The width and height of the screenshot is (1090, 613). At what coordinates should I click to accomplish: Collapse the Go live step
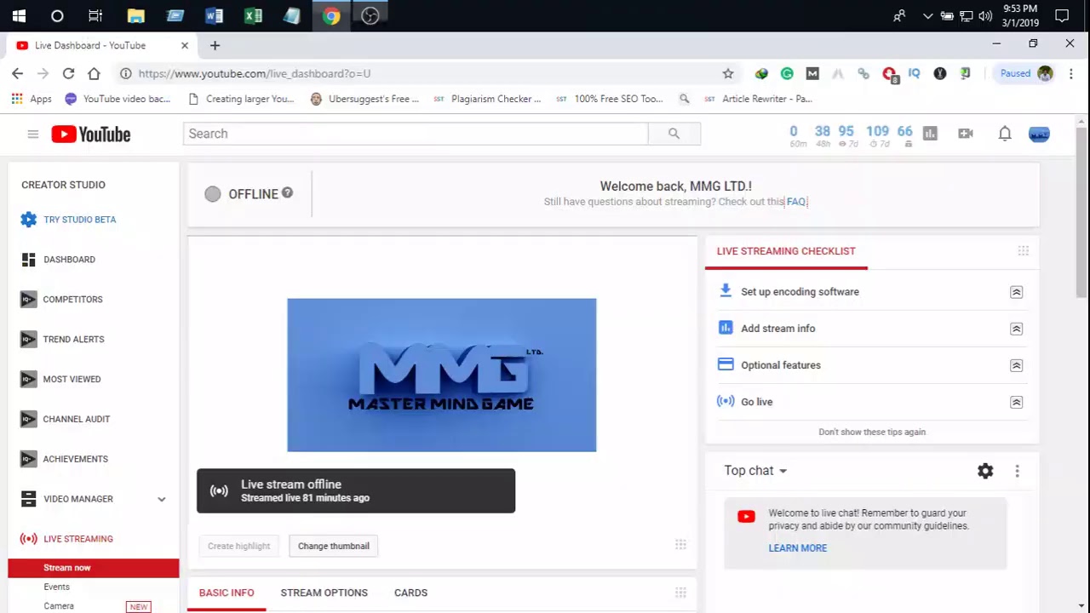click(1016, 402)
